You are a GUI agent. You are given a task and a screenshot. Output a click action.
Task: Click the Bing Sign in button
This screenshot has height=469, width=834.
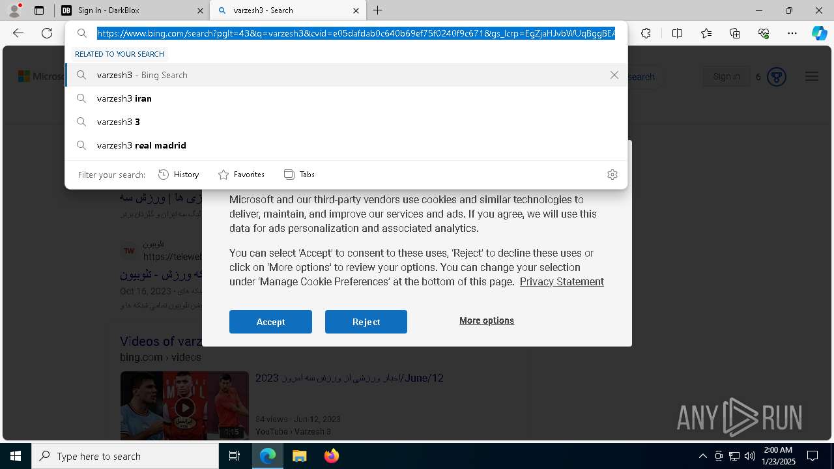coord(726,76)
